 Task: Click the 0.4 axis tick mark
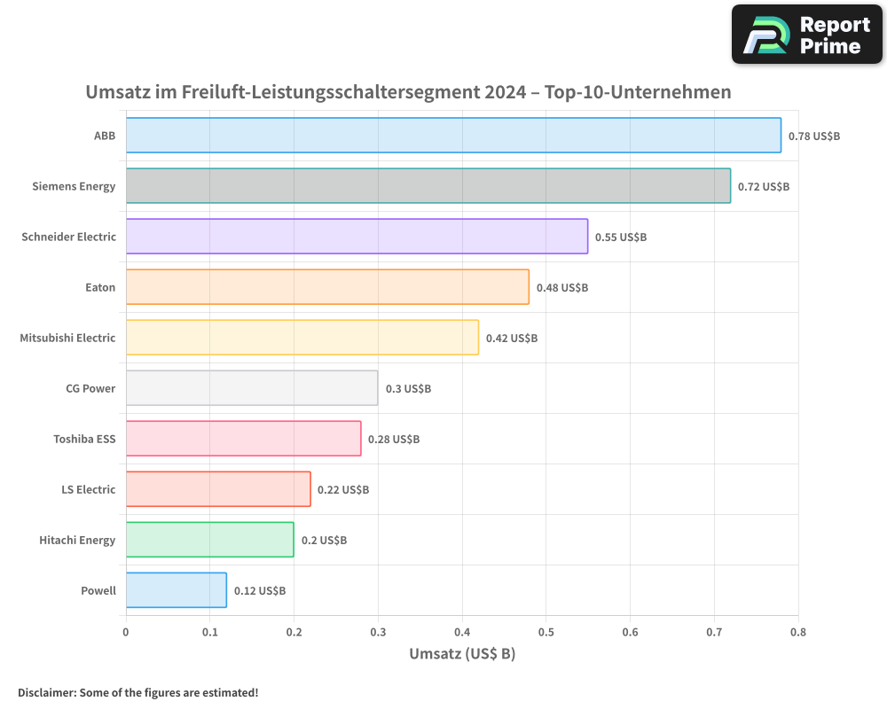(x=463, y=633)
